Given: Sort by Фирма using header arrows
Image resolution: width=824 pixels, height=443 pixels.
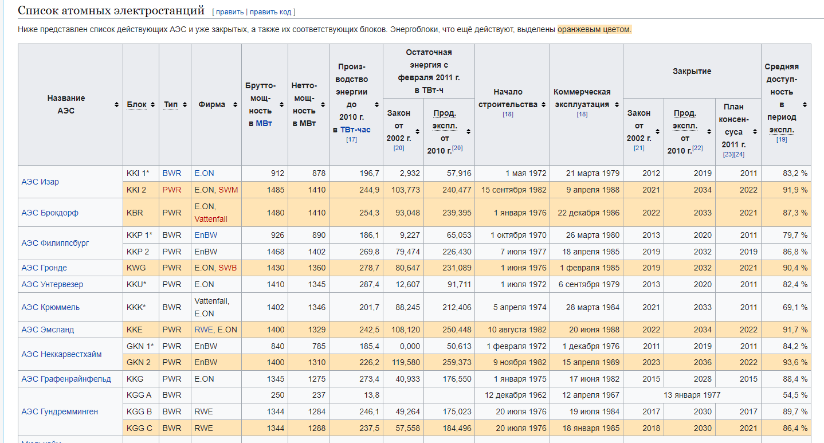Looking at the screenshot, I should pyautogui.click(x=235, y=105).
